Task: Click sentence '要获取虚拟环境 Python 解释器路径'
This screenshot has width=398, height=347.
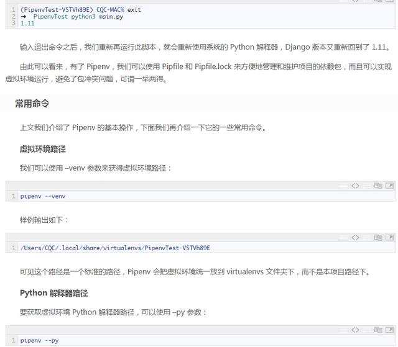Action: point(113,312)
